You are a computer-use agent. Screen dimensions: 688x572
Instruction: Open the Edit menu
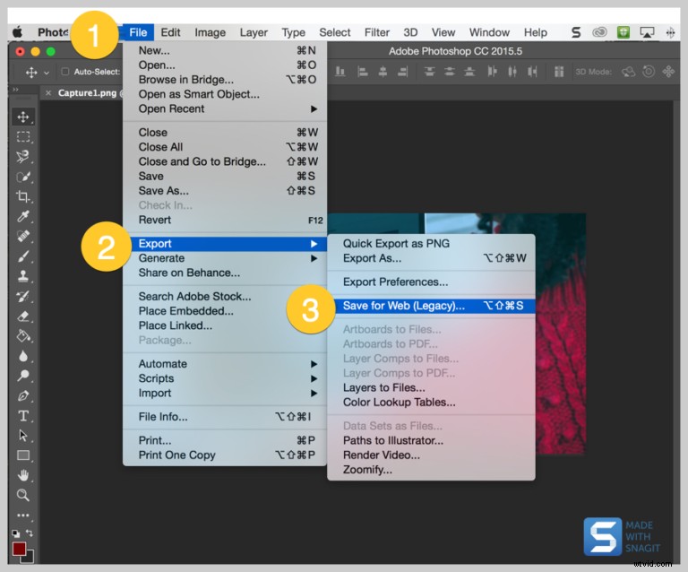(x=170, y=32)
